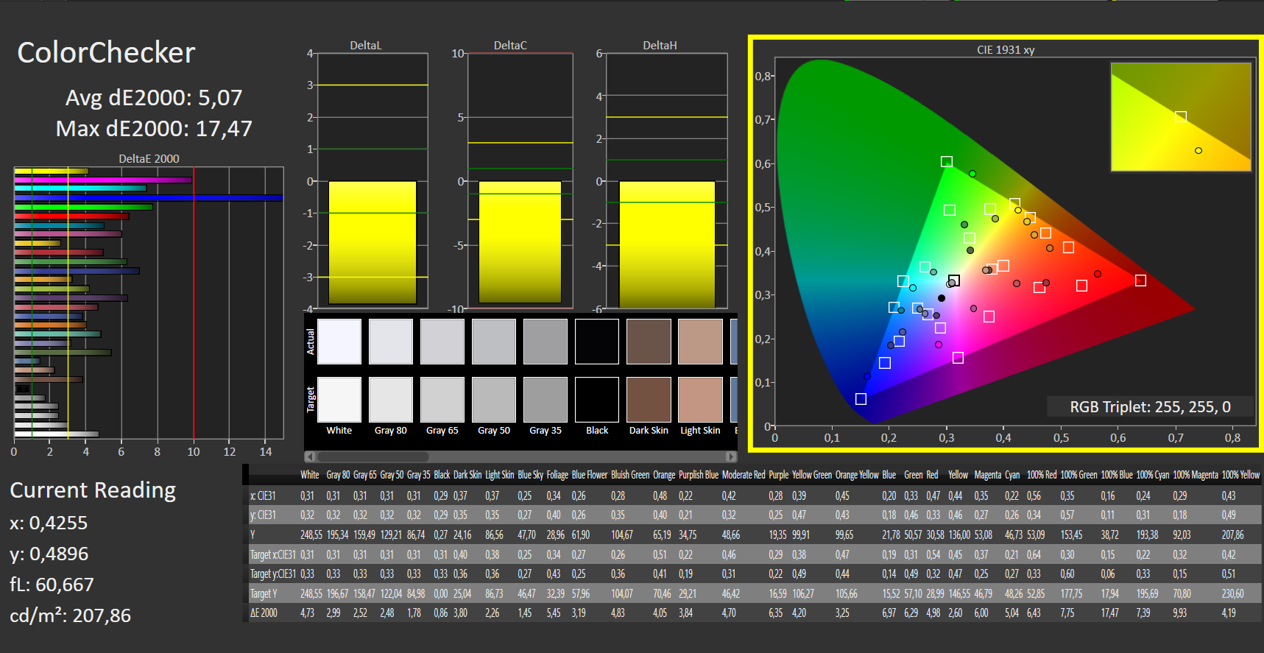Viewport: 1264px width, 653px height.
Task: Click the Target Y row label
Action: (x=264, y=593)
